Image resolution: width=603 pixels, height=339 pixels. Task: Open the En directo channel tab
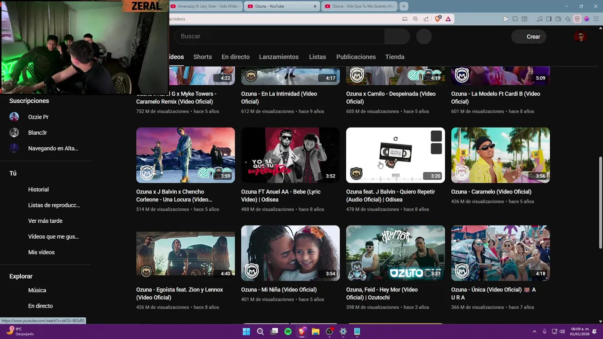pos(236,56)
